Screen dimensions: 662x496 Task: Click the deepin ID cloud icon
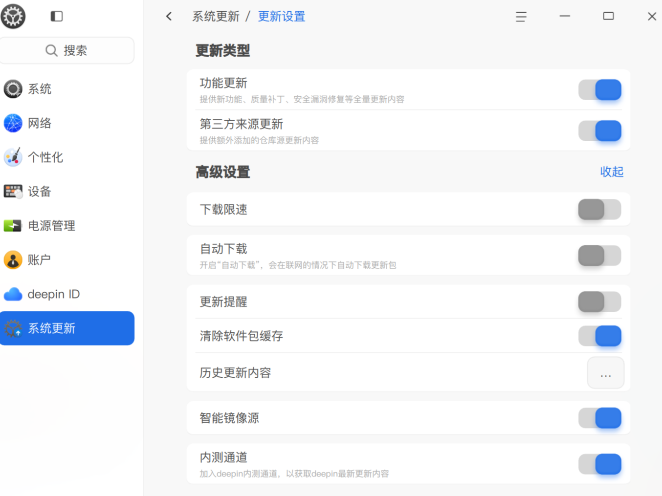pos(13,294)
